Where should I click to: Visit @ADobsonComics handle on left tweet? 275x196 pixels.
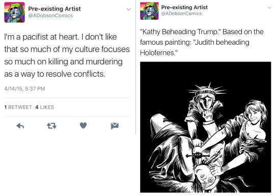pyautogui.click(x=50, y=15)
